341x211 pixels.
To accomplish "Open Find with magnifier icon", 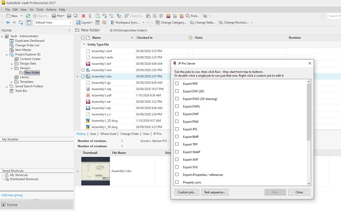I will [192, 16].
